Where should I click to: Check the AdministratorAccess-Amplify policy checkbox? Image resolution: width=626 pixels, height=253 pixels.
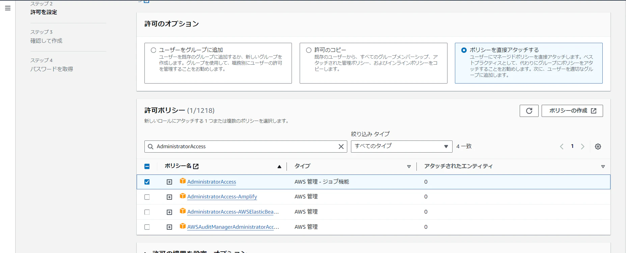tap(147, 197)
